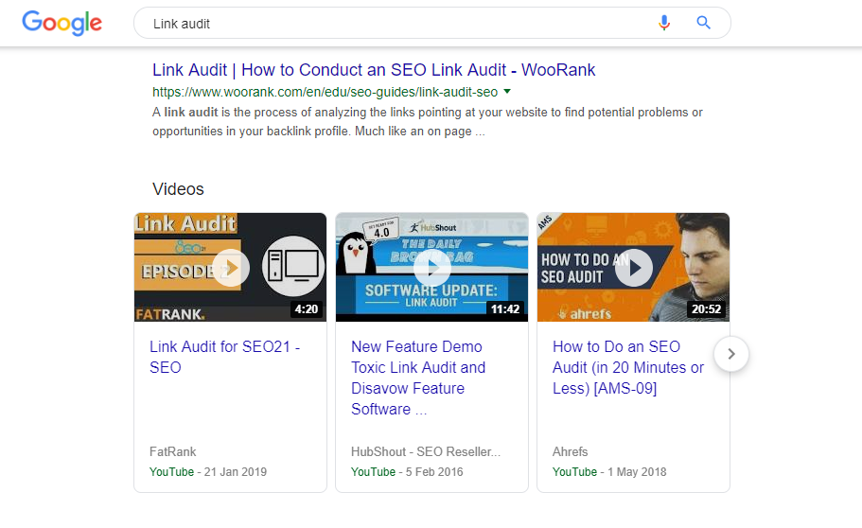Show next videos with carousel arrow
This screenshot has width=862, height=528.
coord(731,354)
